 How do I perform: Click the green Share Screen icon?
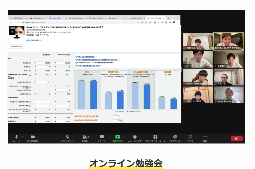pyautogui.click(x=117, y=137)
